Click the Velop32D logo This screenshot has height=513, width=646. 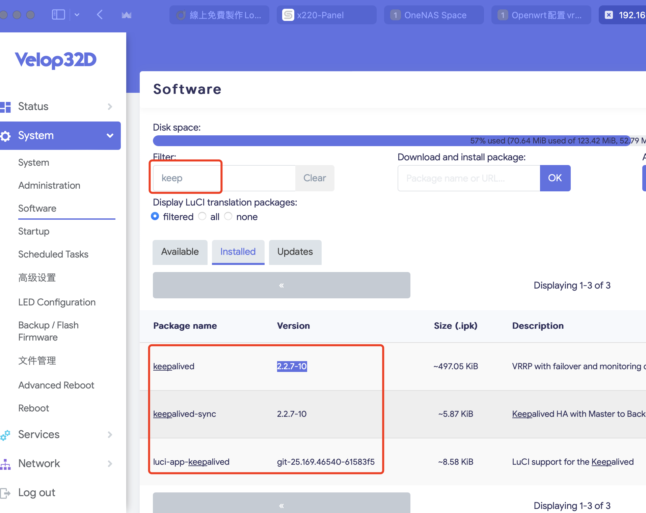[x=56, y=60]
